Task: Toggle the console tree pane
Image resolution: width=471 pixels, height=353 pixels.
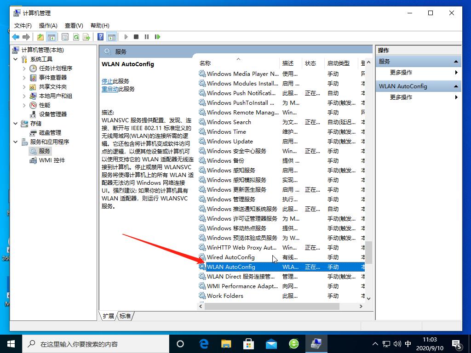Action: click(52, 37)
